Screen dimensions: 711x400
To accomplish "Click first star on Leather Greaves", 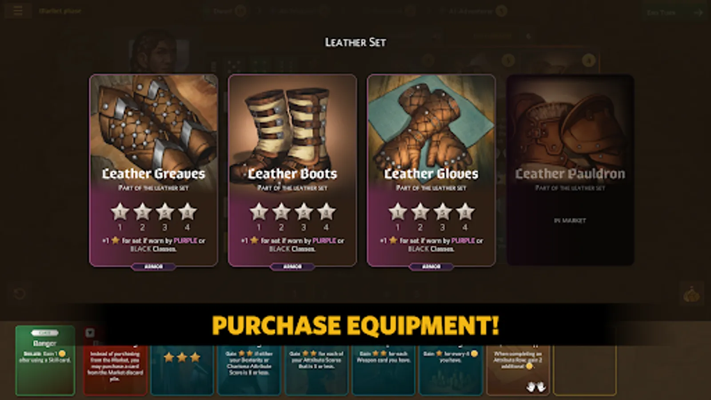I will (x=120, y=212).
